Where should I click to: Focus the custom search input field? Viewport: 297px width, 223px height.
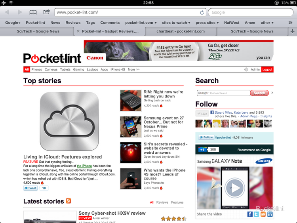click(223, 93)
